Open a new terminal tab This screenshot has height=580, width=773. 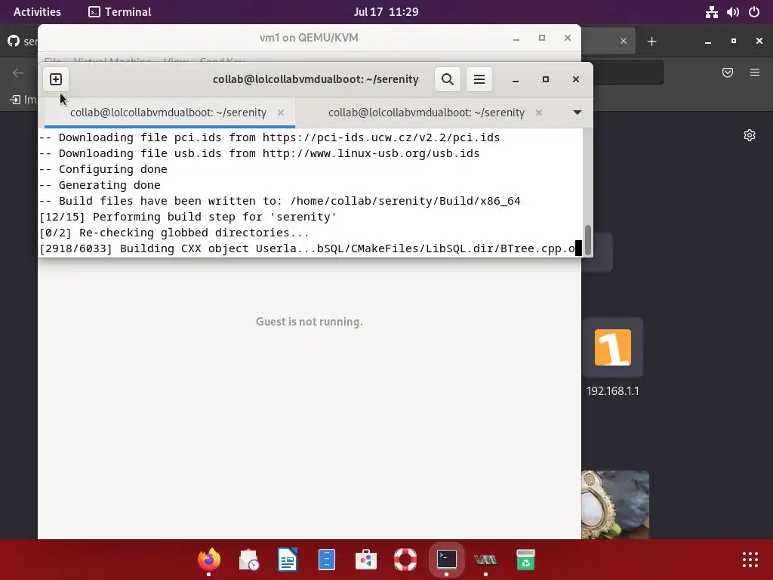point(56,79)
